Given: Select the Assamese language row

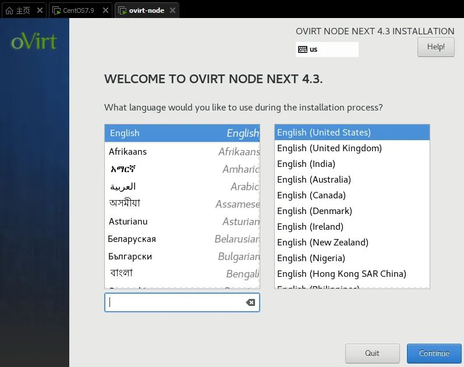Looking at the screenshot, I should (x=182, y=204).
